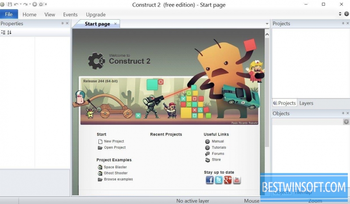The height and width of the screenshot is (204, 350).
Task: Open the Redo history dropdown arrow
Action: click(30, 4)
